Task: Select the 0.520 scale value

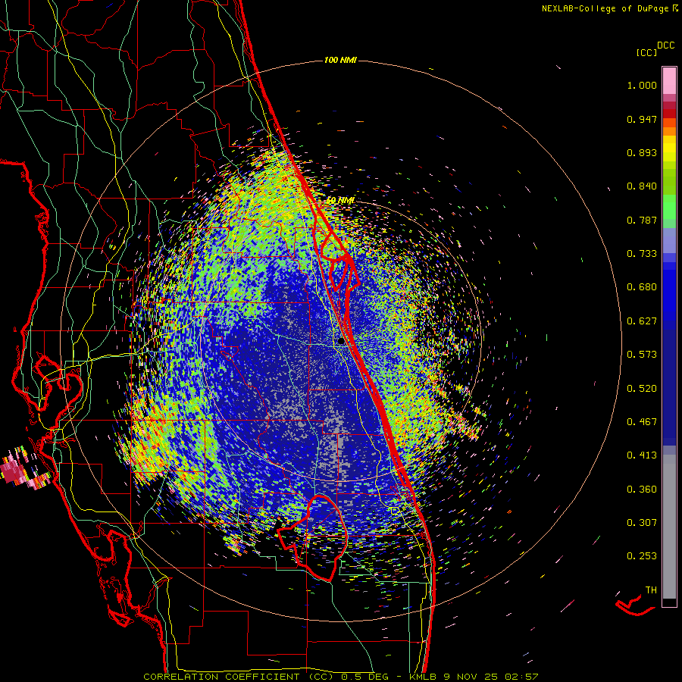Action: [642, 389]
